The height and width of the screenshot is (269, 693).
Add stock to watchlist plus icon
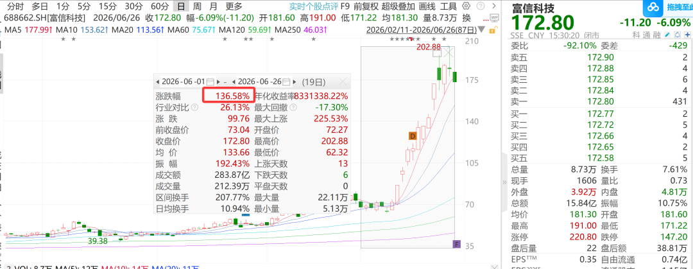687,35
